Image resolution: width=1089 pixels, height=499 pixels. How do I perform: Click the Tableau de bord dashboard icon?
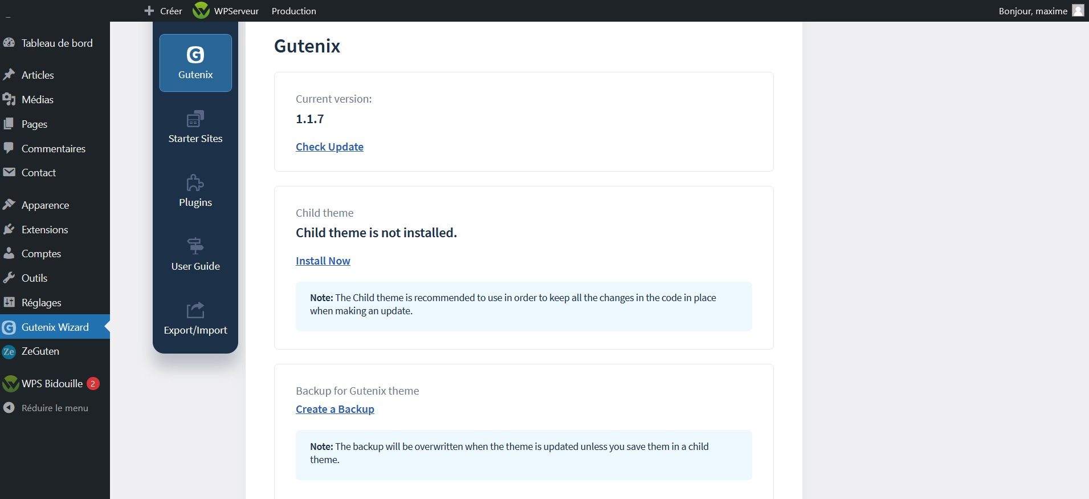tap(9, 43)
